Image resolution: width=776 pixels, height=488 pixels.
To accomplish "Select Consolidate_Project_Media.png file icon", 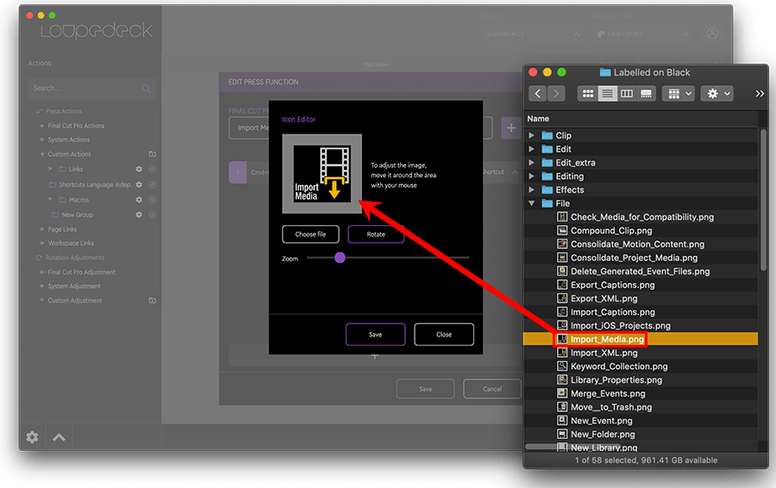I will (x=561, y=257).
